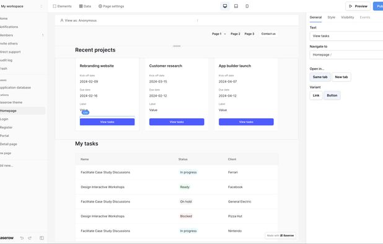Screen dimensions: 383x244
Task: Expand the My workspace switcher
Action: pyautogui.click(x=22, y=6)
